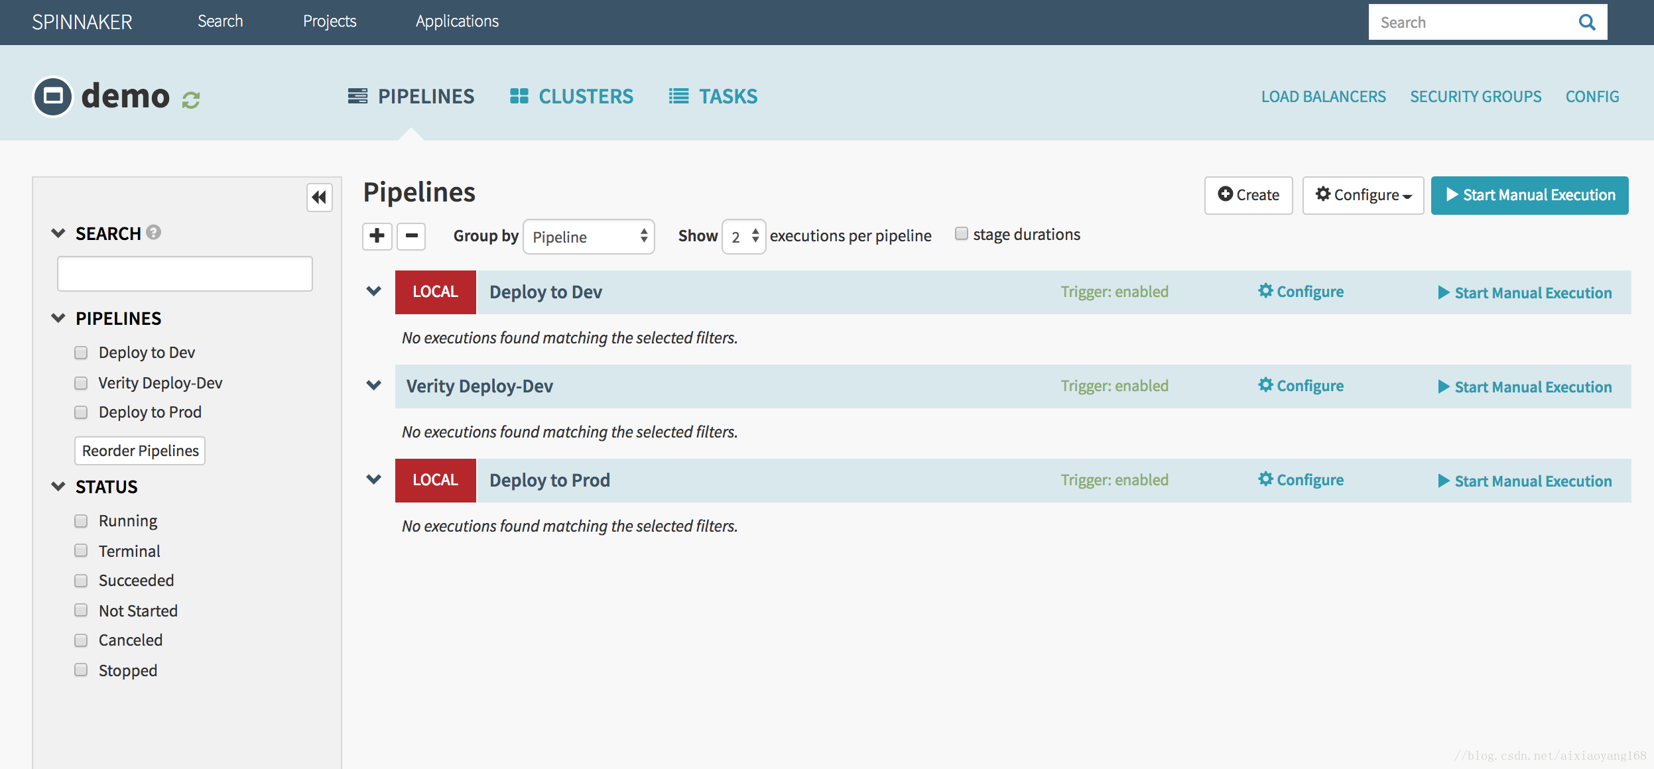Viewport: 1654px width, 769px height.
Task: Open the Search nav item
Action: click(220, 21)
